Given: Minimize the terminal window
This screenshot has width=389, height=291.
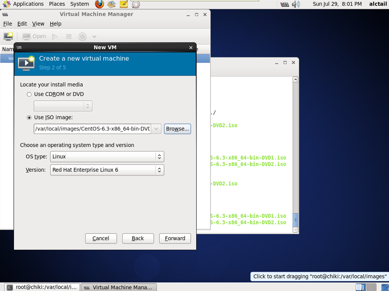Looking at the screenshot, I should (x=276, y=63).
